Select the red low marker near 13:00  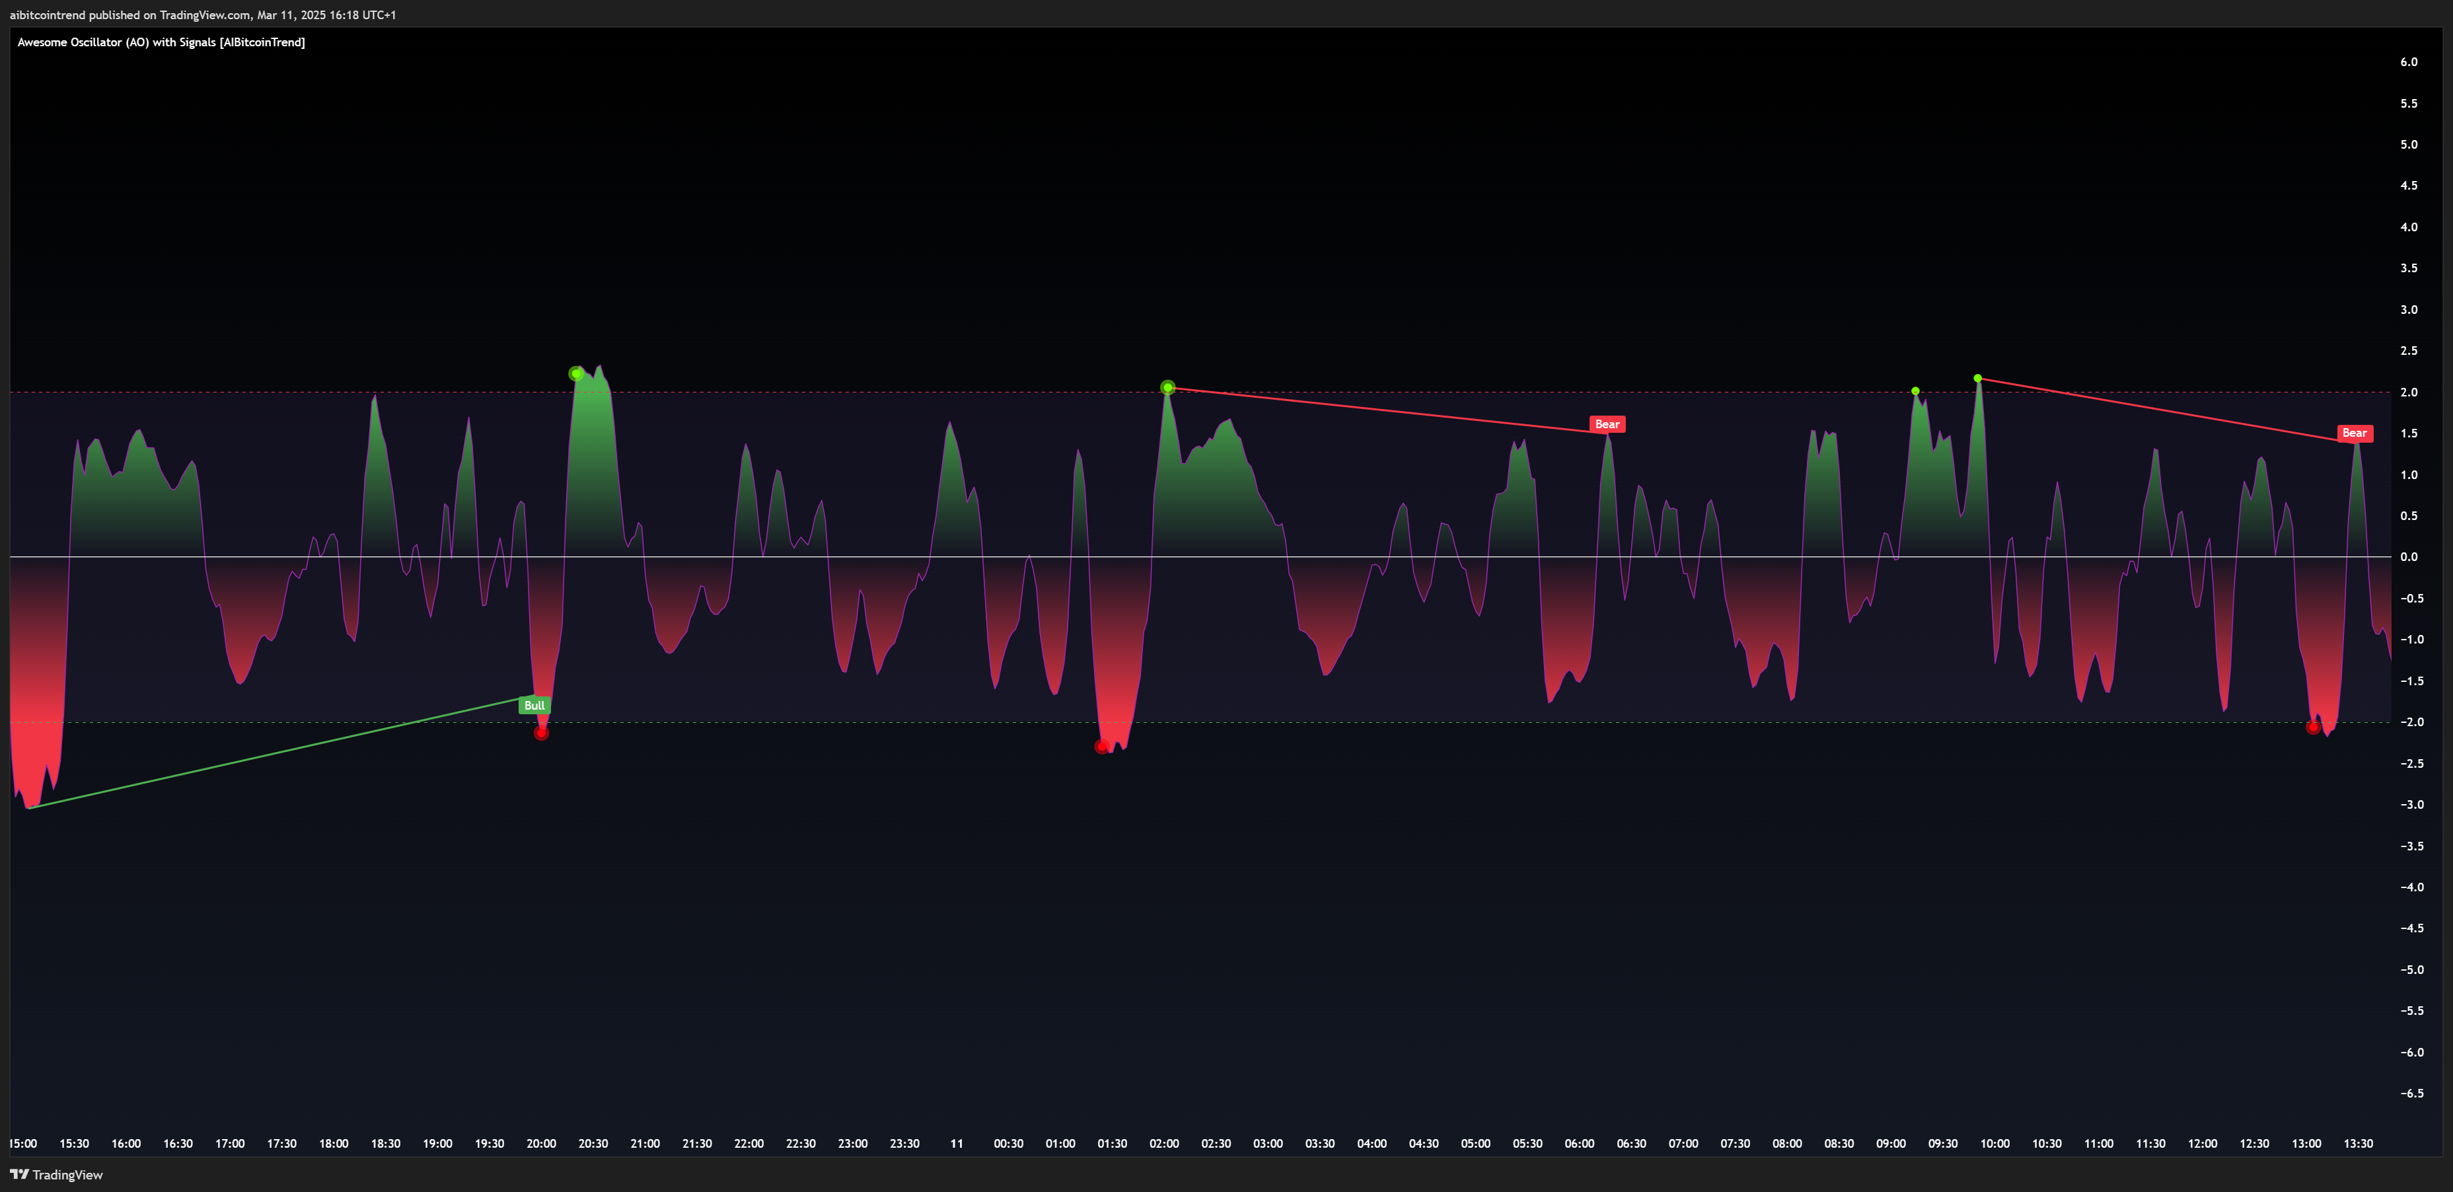pyautogui.click(x=2312, y=727)
